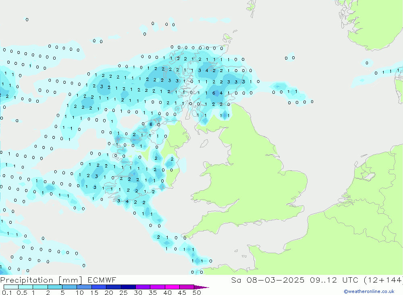Click the above-50 mm arrow tip of legend

tap(201, 287)
